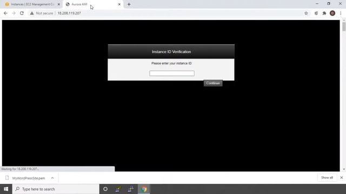Viewport: 346px width, 194px height.
Task: Click the Continue button
Action: (213, 83)
